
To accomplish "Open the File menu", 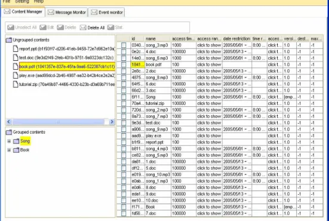I will coord(7,1).
